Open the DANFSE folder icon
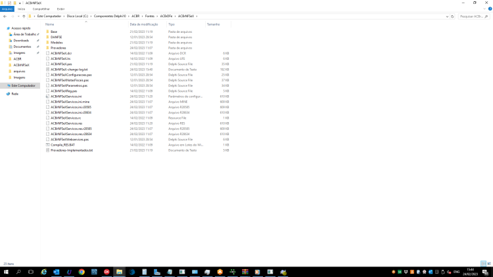This screenshot has width=493, height=277. pyautogui.click(x=47, y=37)
